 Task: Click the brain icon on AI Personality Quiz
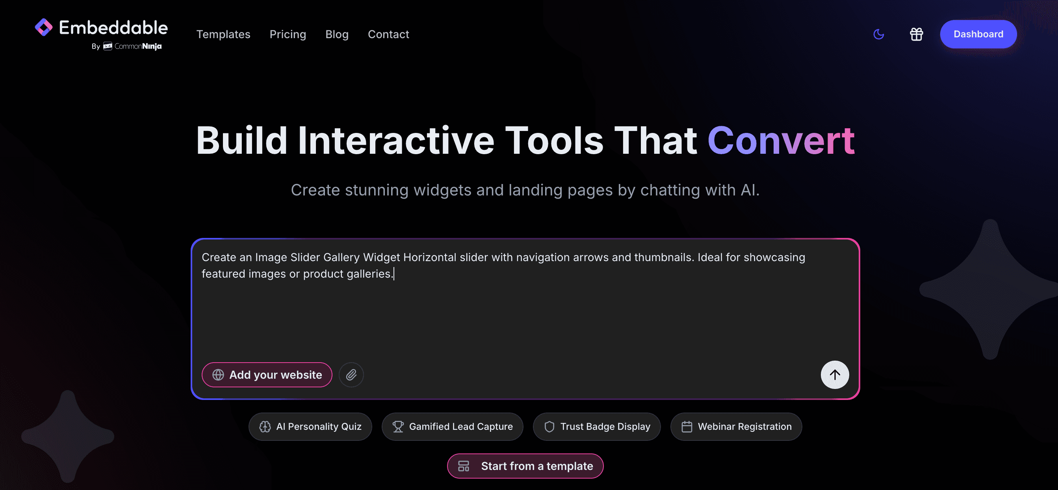(265, 426)
